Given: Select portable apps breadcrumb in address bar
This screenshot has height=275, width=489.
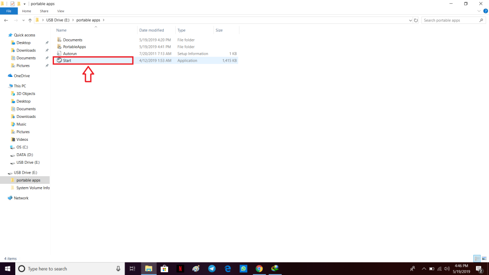Looking at the screenshot, I should [88, 20].
